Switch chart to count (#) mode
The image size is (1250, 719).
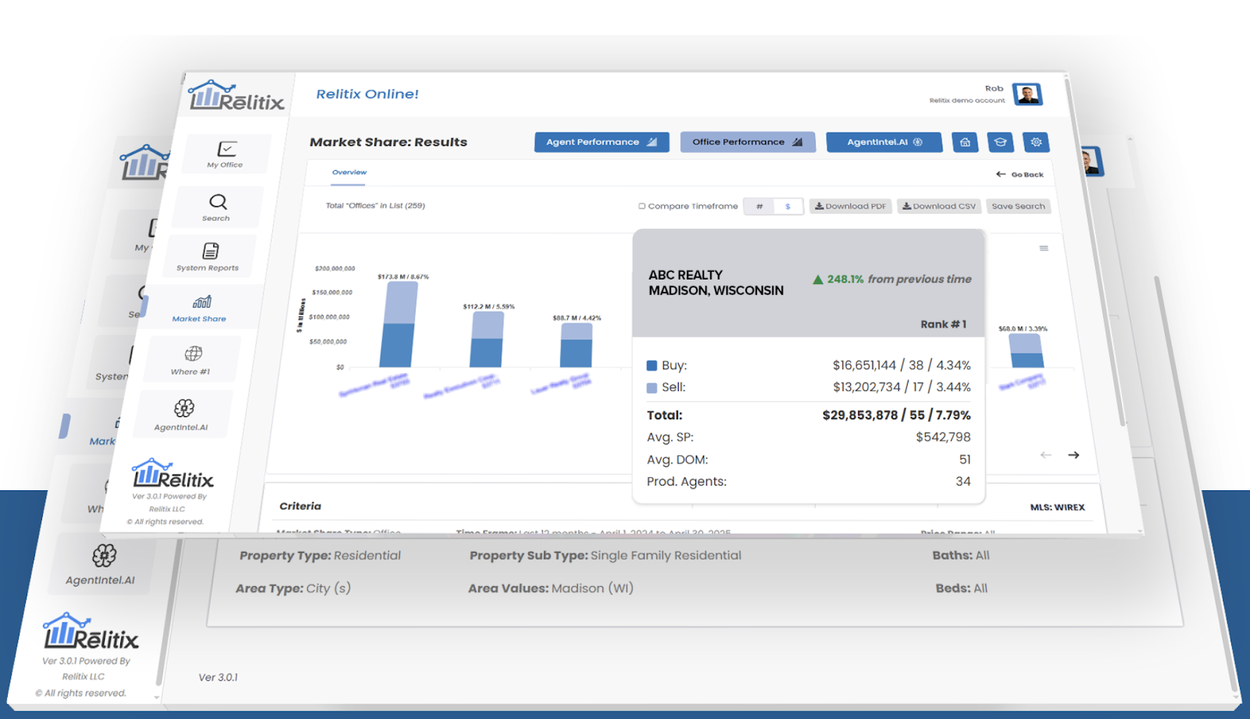coord(759,206)
